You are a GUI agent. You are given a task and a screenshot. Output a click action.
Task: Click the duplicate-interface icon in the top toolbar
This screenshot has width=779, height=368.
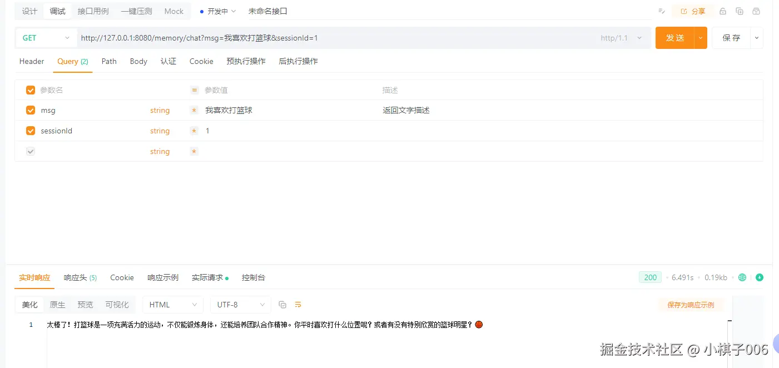740,11
